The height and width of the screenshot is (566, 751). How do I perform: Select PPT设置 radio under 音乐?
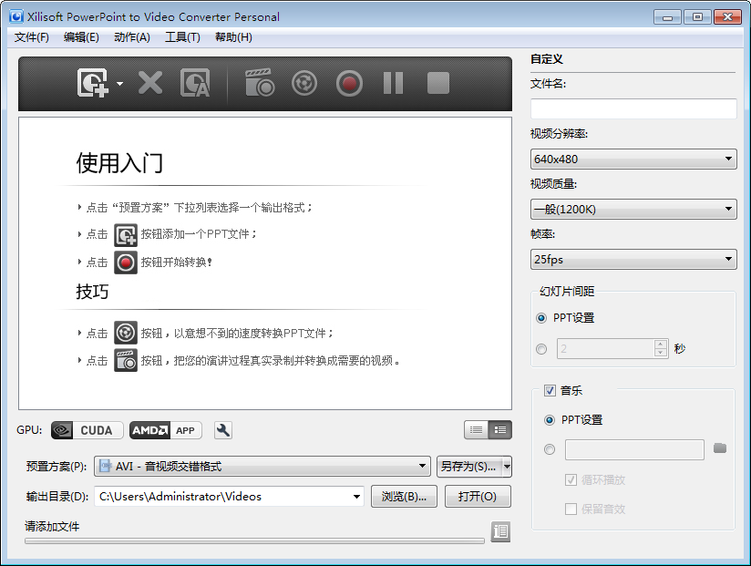pos(550,420)
